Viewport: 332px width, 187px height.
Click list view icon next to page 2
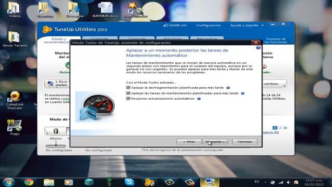coord(285,128)
